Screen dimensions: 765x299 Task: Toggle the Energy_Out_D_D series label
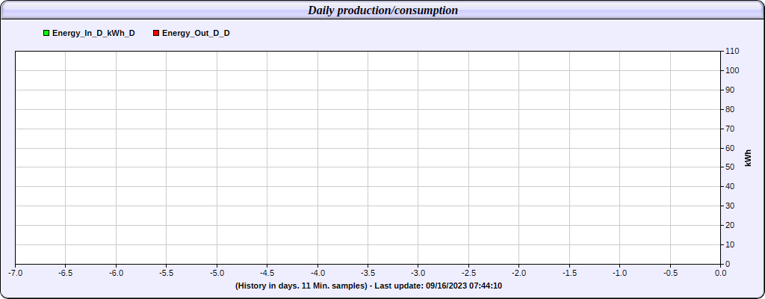coord(196,33)
